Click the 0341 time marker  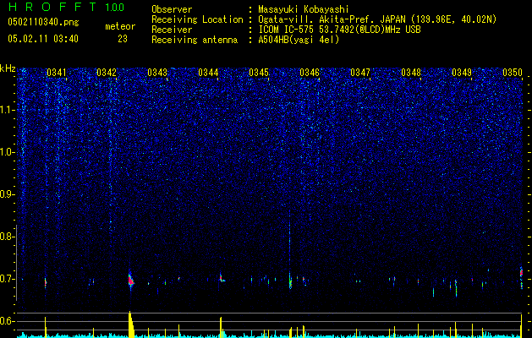pos(57,73)
